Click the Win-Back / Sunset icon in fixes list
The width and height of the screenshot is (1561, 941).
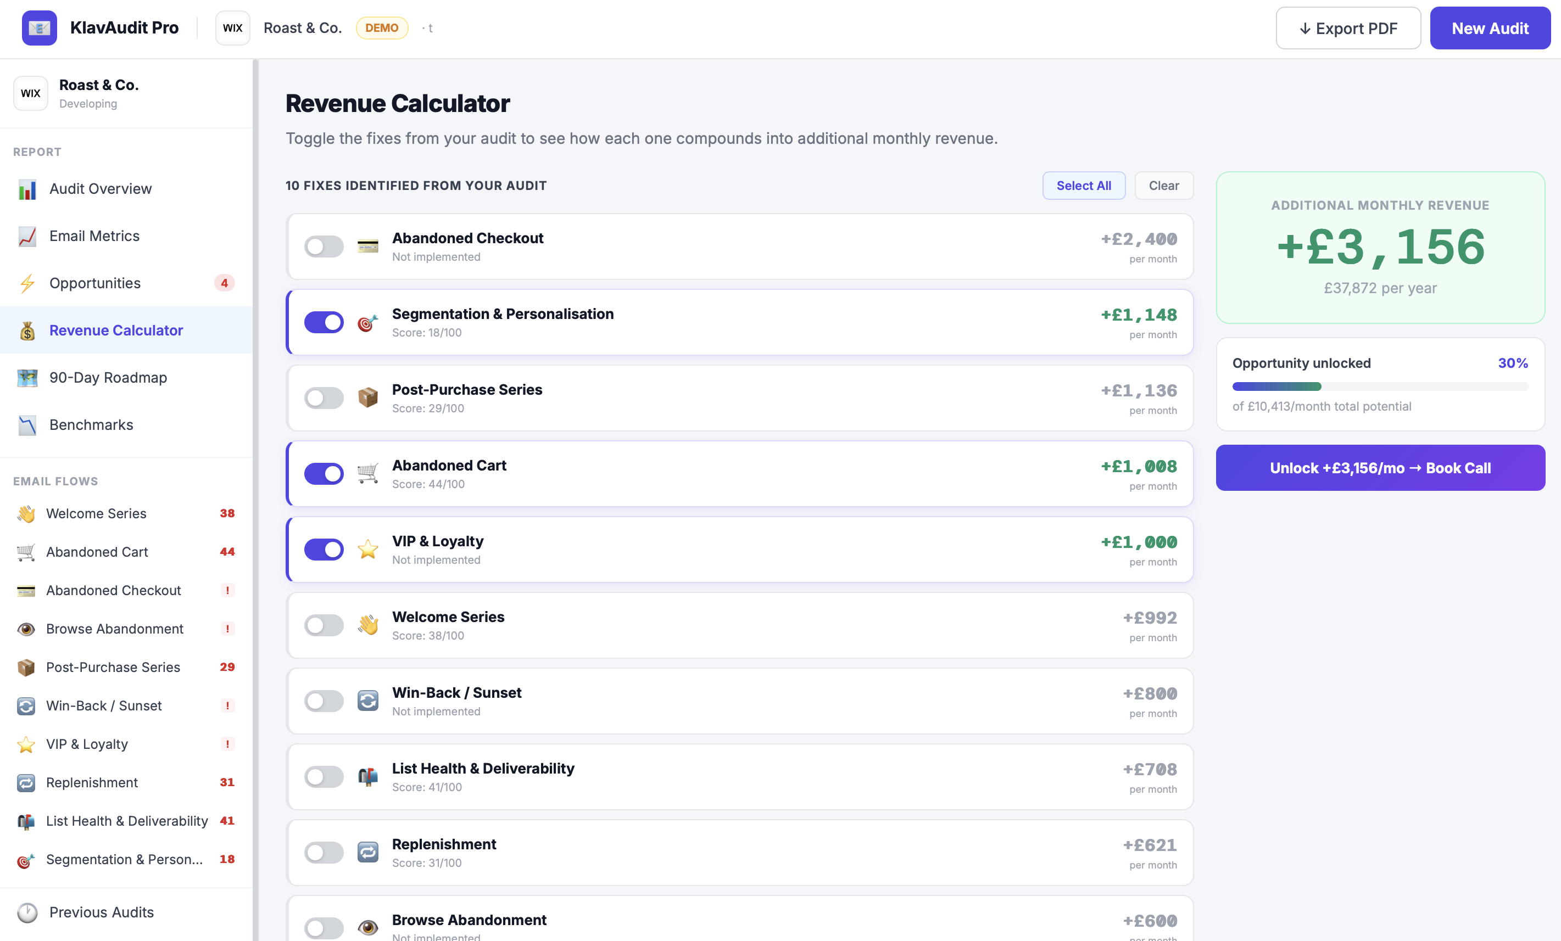pos(367,702)
